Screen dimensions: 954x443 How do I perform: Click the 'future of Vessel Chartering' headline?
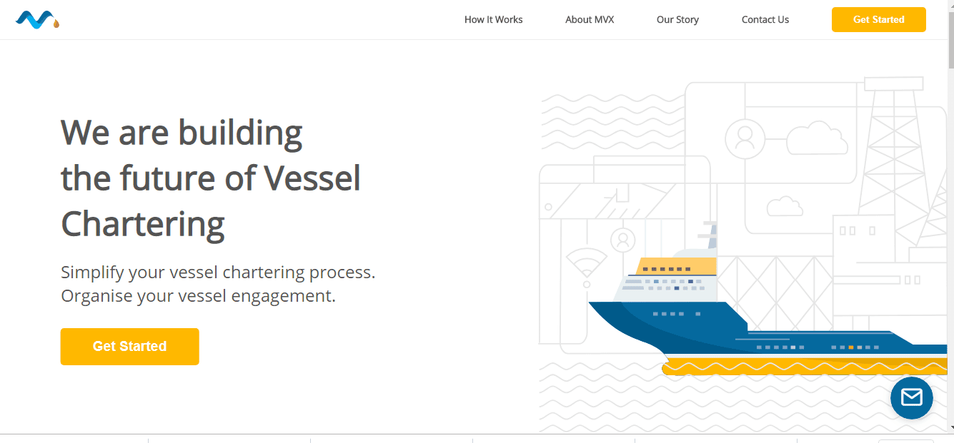pyautogui.click(x=211, y=200)
